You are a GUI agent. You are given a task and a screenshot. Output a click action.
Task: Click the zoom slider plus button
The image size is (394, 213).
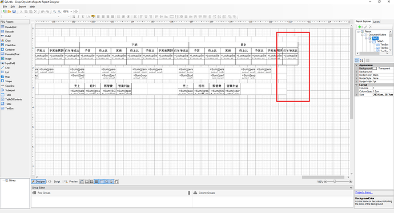(x=351, y=182)
